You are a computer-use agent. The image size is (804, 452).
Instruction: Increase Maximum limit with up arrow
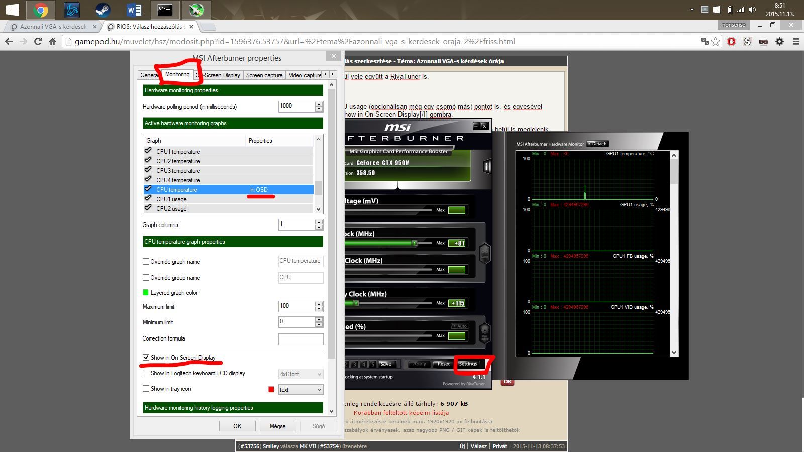pyautogui.click(x=319, y=304)
